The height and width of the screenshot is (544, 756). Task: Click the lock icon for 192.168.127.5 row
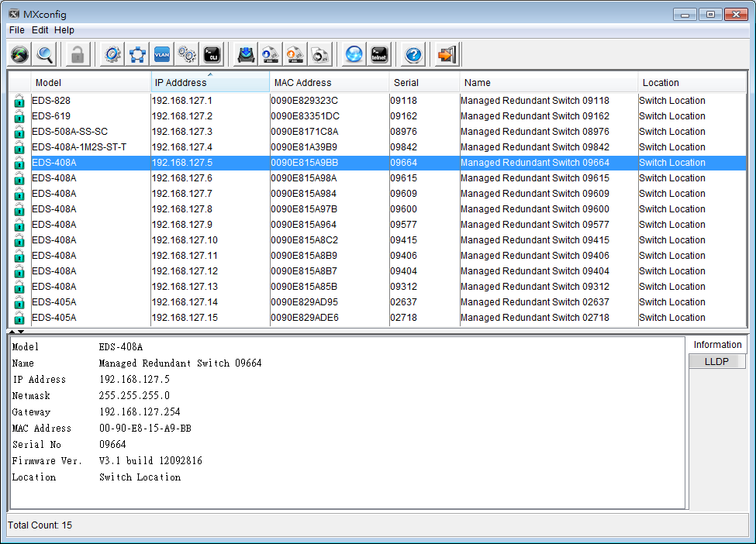pos(19,163)
